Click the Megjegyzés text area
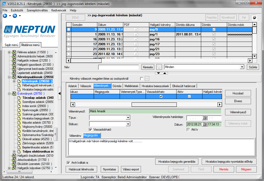The width and height of the screenshot is (264, 181). [161, 147]
